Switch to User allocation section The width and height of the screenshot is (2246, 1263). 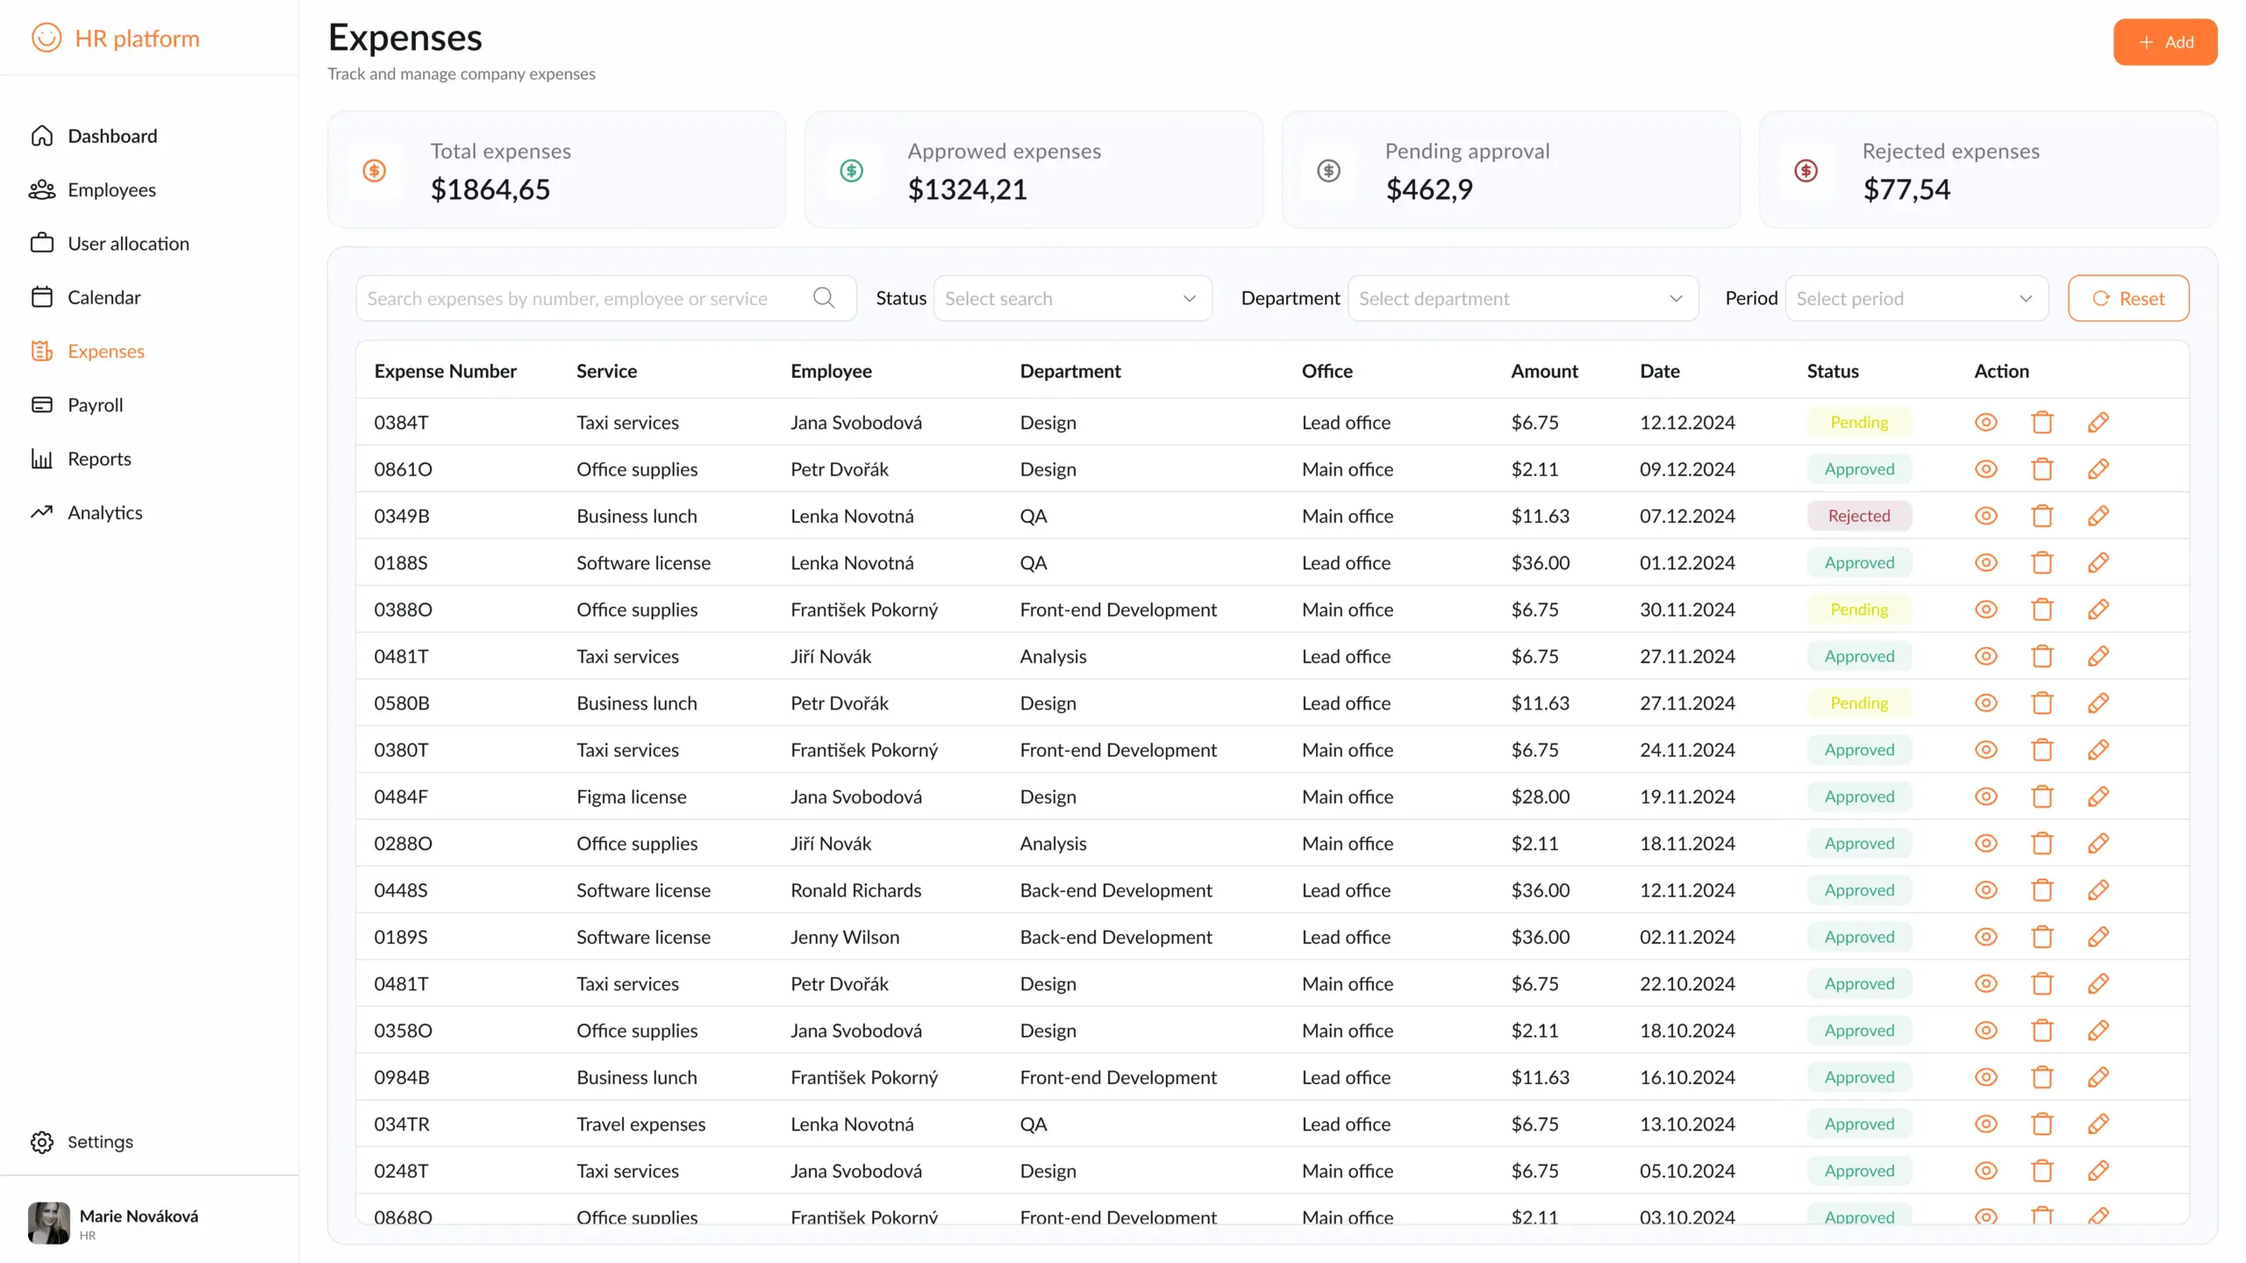[x=128, y=243]
